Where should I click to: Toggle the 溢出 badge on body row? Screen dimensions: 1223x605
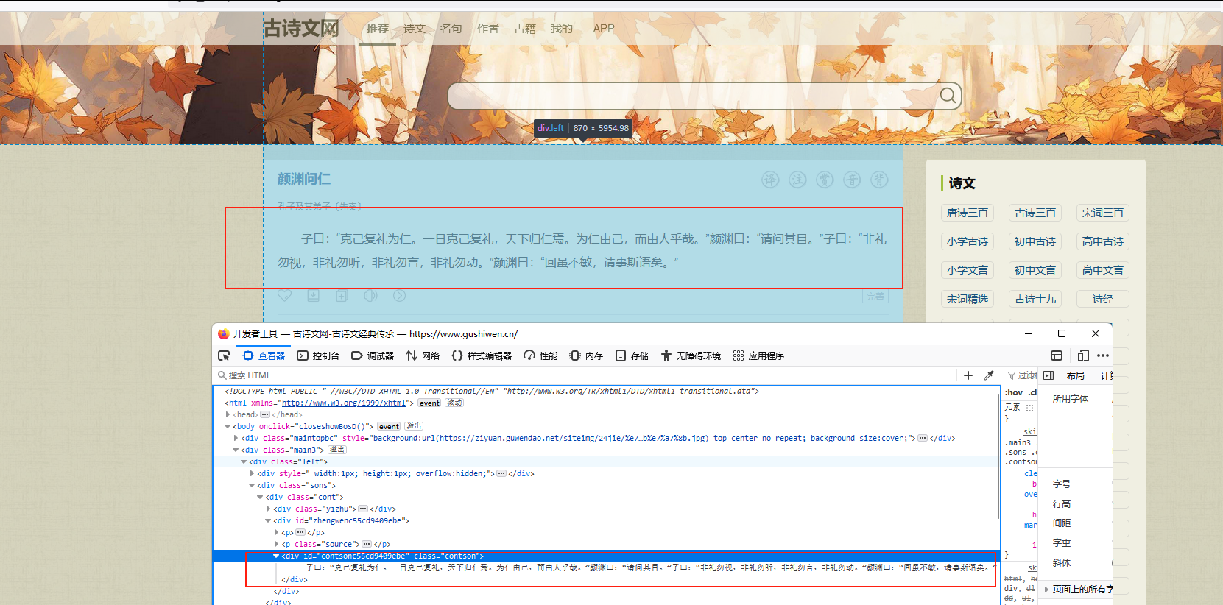coord(414,427)
